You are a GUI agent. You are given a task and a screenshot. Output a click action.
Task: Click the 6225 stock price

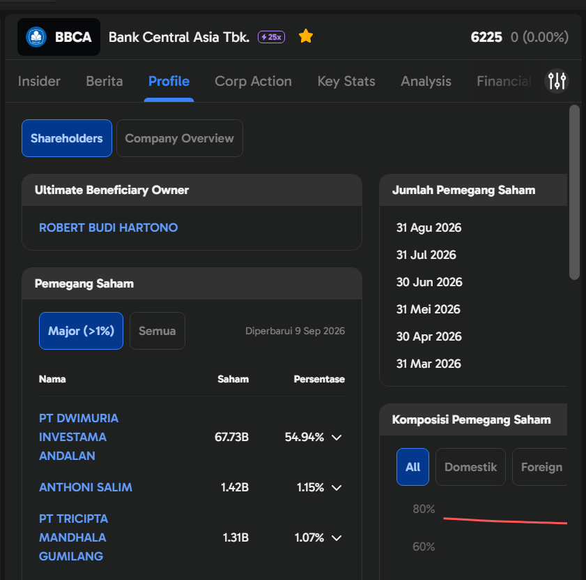[486, 37]
